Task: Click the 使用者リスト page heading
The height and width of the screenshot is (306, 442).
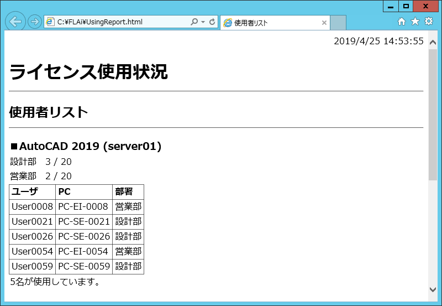Action: click(49, 112)
